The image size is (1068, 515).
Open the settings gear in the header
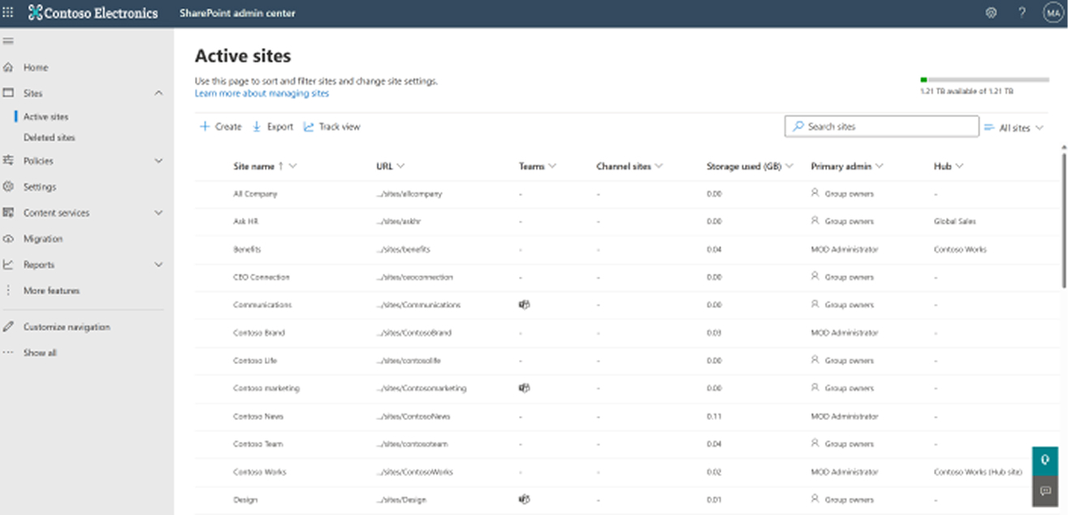(x=991, y=13)
